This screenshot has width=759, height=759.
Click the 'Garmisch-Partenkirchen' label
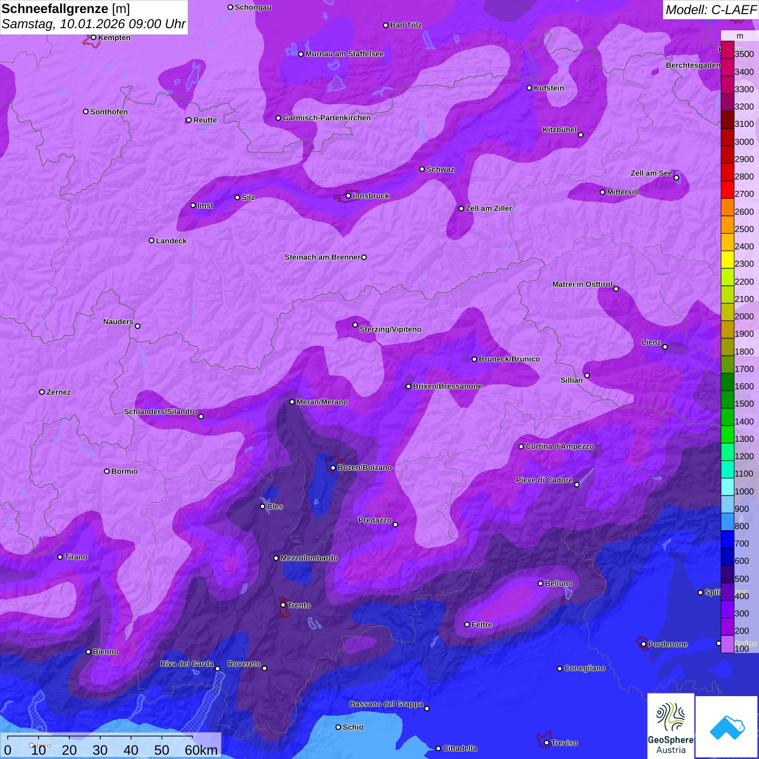pyautogui.click(x=327, y=118)
